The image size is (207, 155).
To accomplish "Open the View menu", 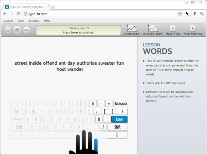I will 21,21.
